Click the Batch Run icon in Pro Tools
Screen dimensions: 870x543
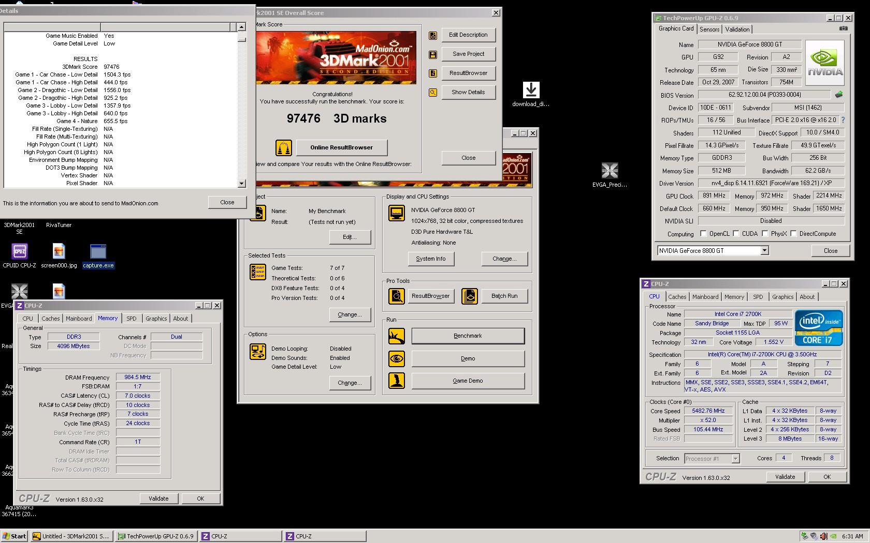(470, 296)
